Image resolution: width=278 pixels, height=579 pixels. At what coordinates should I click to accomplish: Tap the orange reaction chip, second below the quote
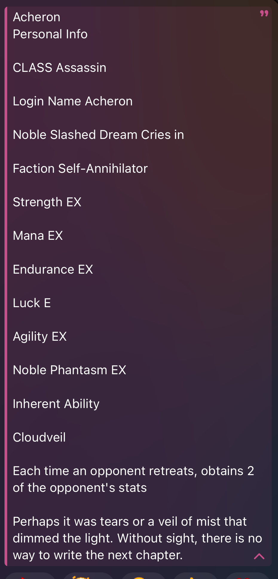point(88,576)
